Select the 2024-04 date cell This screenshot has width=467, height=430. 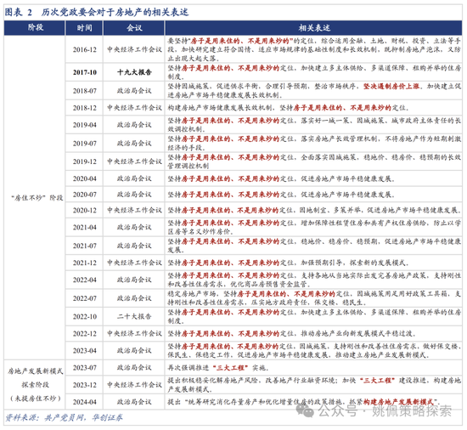85,402
